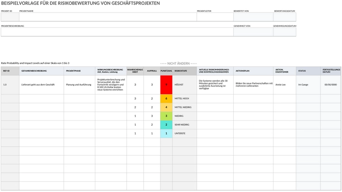Click the 'MITTEL HOCH' risk level cell
The width and height of the screenshot is (342, 192).
(x=185, y=99)
